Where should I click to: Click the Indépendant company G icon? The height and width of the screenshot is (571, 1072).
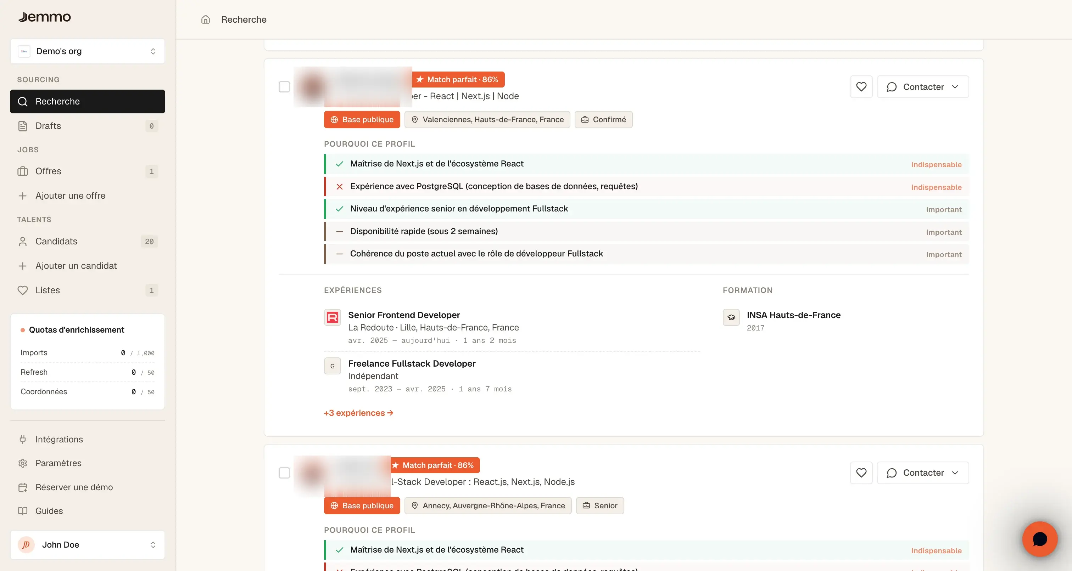point(333,366)
